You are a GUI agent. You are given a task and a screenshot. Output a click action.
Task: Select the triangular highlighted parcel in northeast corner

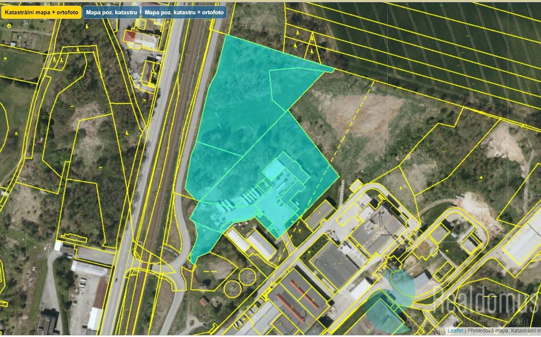pos(295,85)
